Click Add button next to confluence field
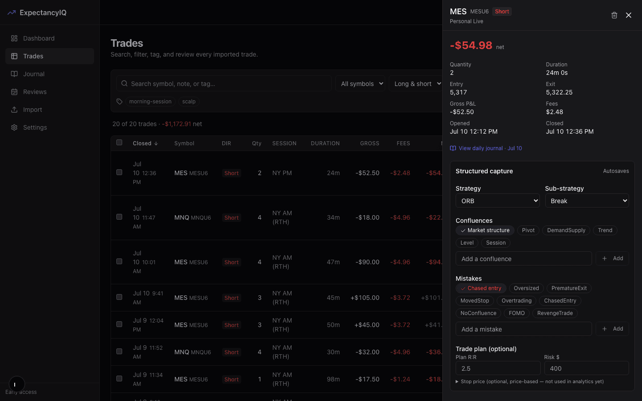 612,258
